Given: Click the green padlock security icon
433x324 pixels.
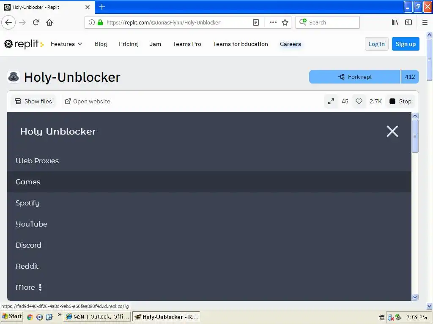Looking at the screenshot, I should [x=100, y=22].
